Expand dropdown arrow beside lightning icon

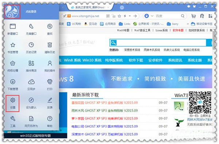(x=130, y=16)
